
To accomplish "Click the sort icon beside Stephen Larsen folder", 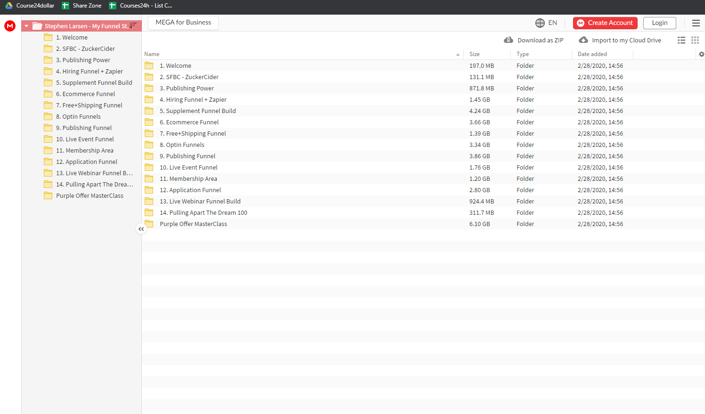I will tap(133, 25).
